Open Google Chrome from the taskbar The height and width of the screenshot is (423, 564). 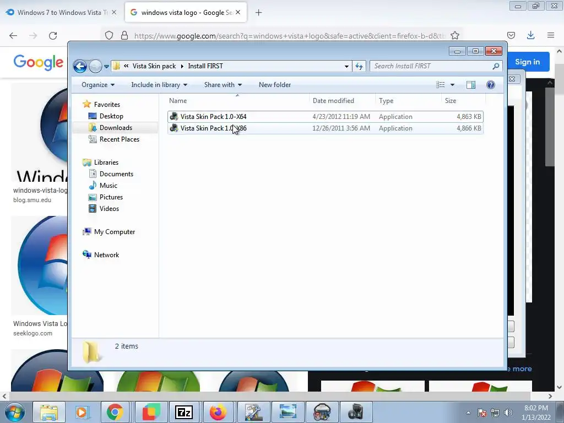(x=115, y=412)
